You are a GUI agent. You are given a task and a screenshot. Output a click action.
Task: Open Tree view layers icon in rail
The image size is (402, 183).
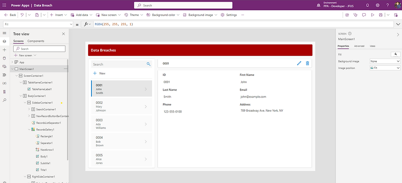tap(5, 41)
